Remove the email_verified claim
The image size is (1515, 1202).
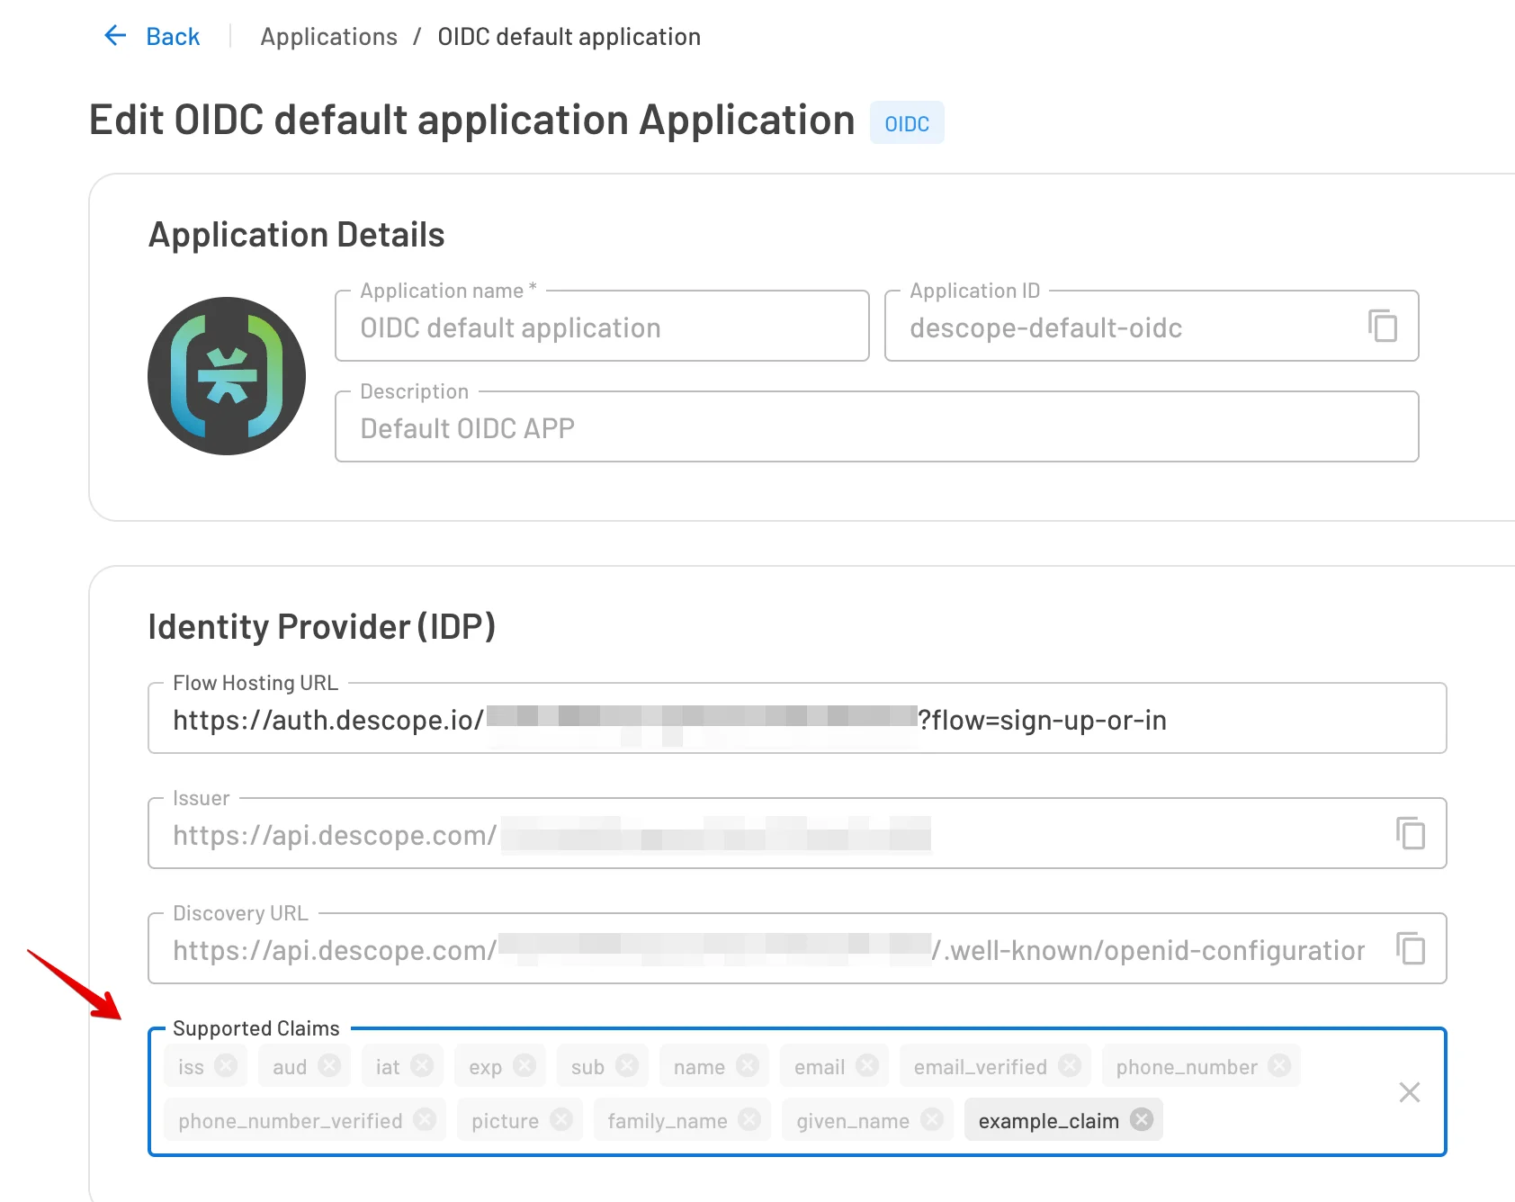(1070, 1065)
